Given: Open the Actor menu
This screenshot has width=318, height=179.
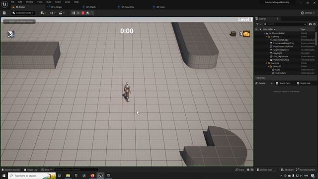Looking at the screenshot, I should coord(68,2).
